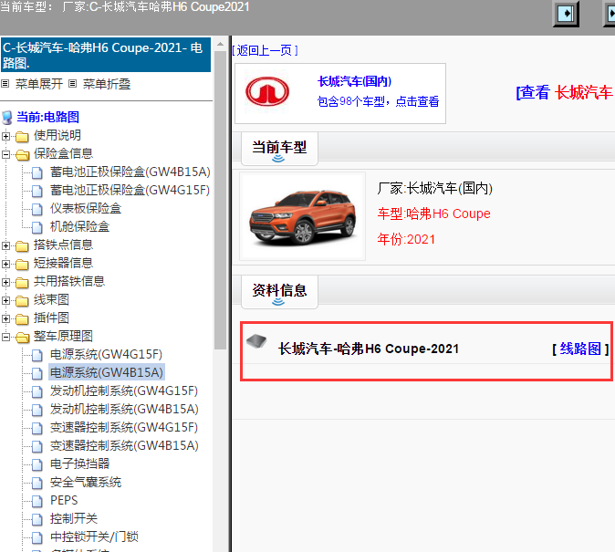
Task: Select 发动机控制系统(GW4G15F) tree item
Action: pos(124,391)
